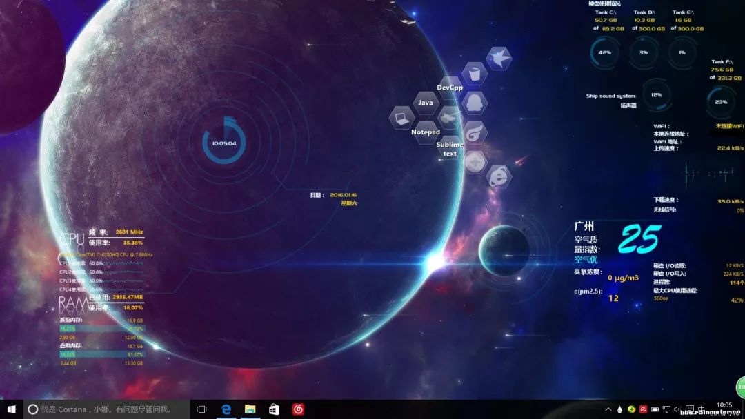
Task: Click the 虚拟内存 virtual memory label
Action: coord(71,345)
